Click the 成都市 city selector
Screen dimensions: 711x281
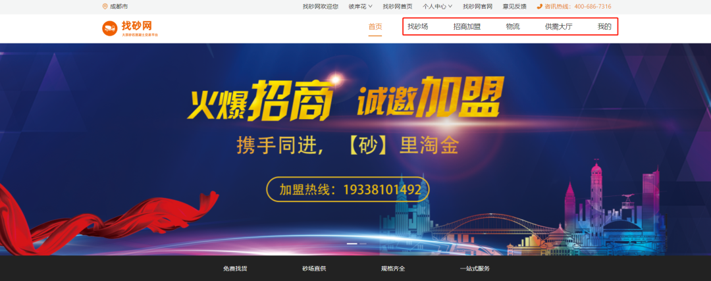coord(118,7)
